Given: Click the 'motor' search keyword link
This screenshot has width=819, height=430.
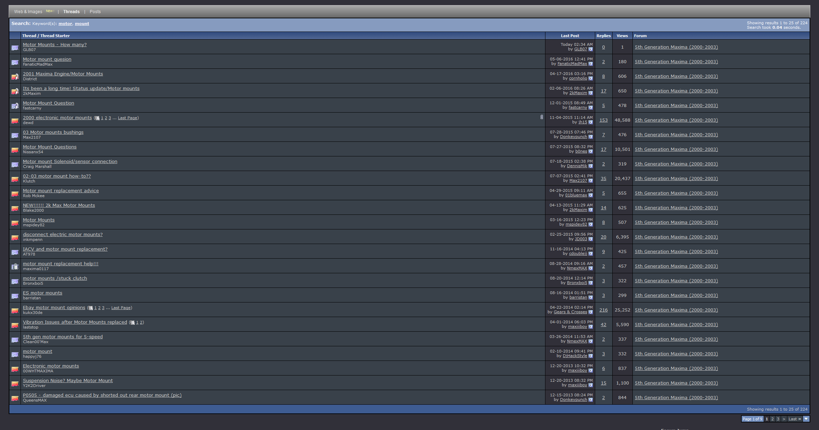Looking at the screenshot, I should (x=65, y=24).
